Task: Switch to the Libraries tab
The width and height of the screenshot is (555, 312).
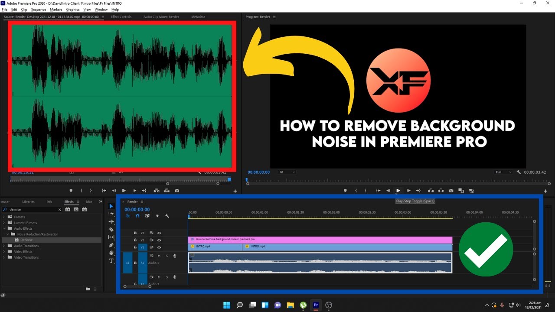Action: (x=29, y=201)
